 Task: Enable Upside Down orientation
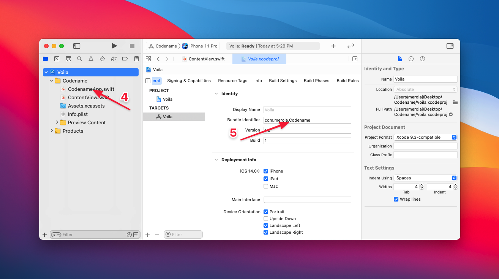click(266, 219)
